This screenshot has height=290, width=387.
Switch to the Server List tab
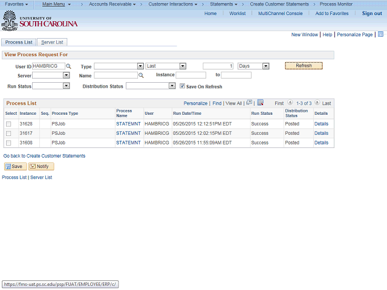[52, 42]
